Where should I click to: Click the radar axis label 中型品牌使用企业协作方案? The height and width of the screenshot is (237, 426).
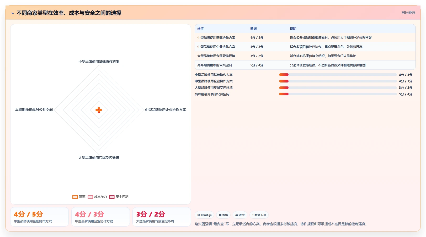point(166,110)
